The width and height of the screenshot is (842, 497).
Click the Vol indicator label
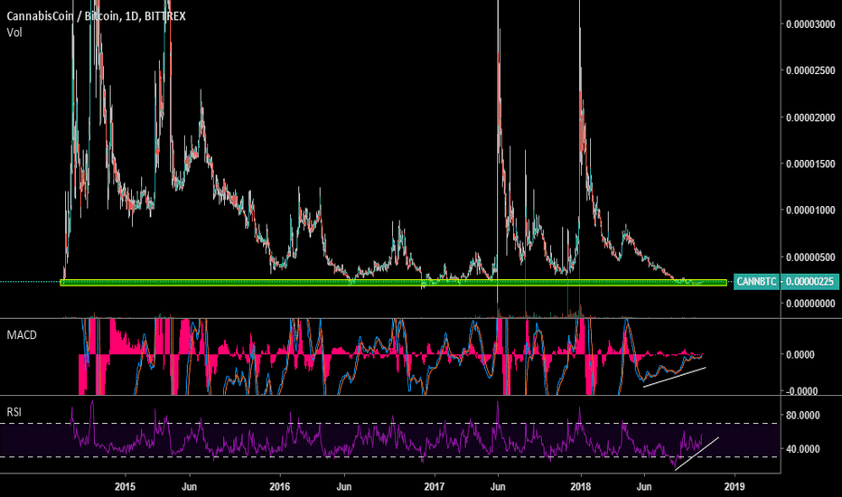point(14,33)
